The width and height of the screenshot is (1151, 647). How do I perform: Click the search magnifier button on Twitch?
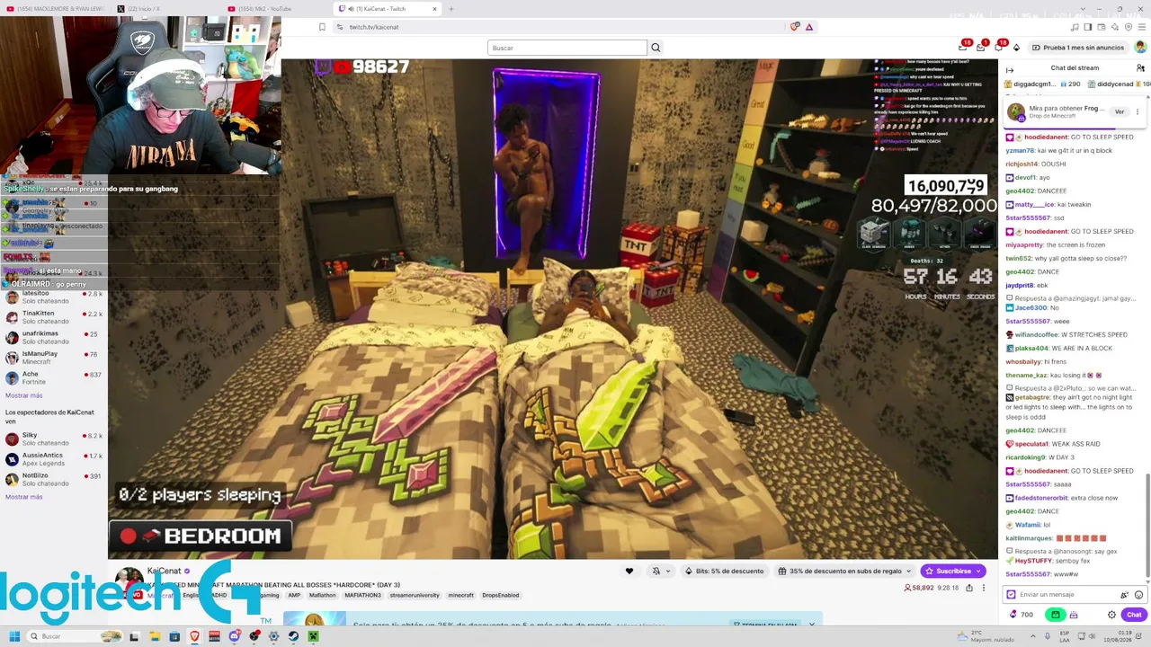[656, 48]
